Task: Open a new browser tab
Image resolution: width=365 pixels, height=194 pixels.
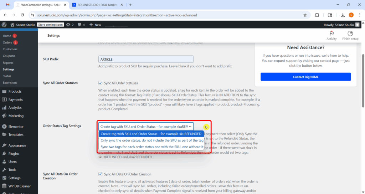Action: 130,5
